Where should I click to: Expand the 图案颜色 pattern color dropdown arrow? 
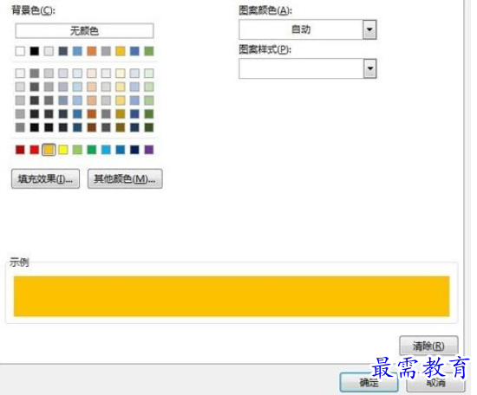[369, 29]
